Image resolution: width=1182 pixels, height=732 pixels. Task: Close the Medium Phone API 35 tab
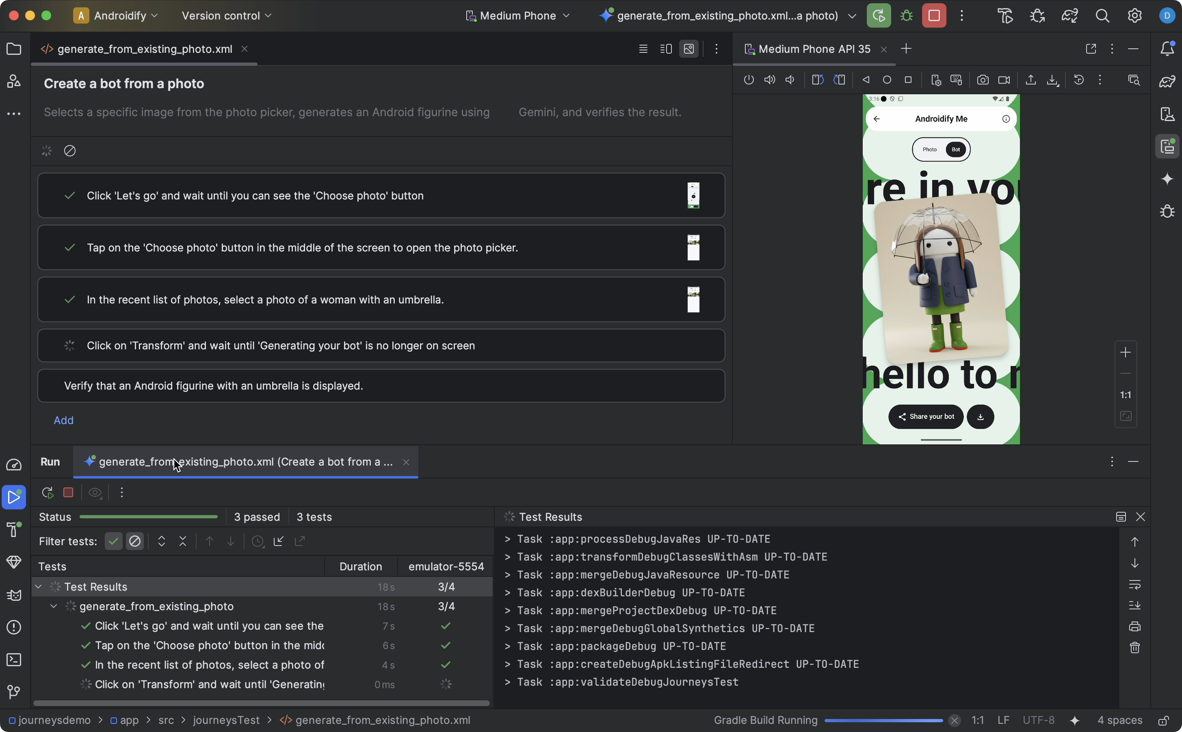884,49
